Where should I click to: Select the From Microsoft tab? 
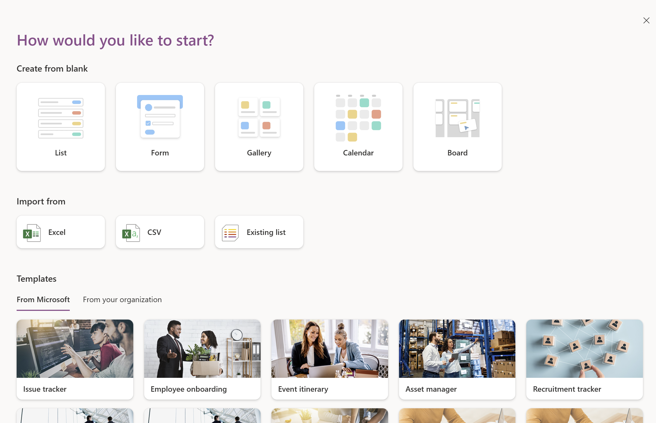[x=43, y=299]
